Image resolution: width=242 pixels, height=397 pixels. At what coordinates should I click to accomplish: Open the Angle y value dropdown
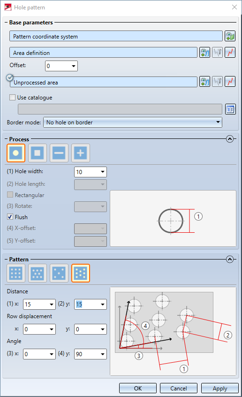pos(103,354)
